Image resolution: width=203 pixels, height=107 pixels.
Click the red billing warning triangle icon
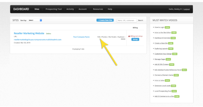click(x=129, y=36)
